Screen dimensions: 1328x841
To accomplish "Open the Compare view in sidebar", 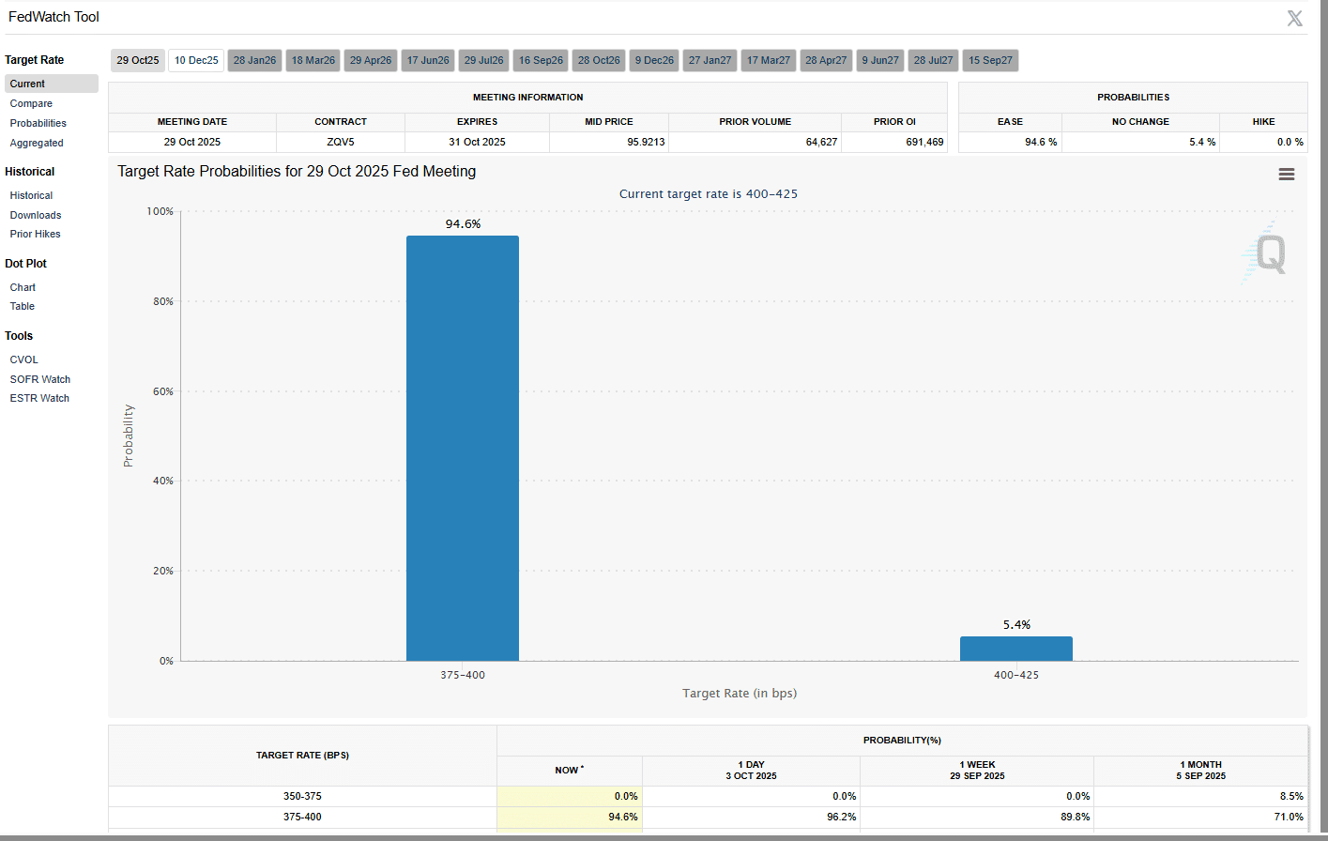I will (31, 103).
